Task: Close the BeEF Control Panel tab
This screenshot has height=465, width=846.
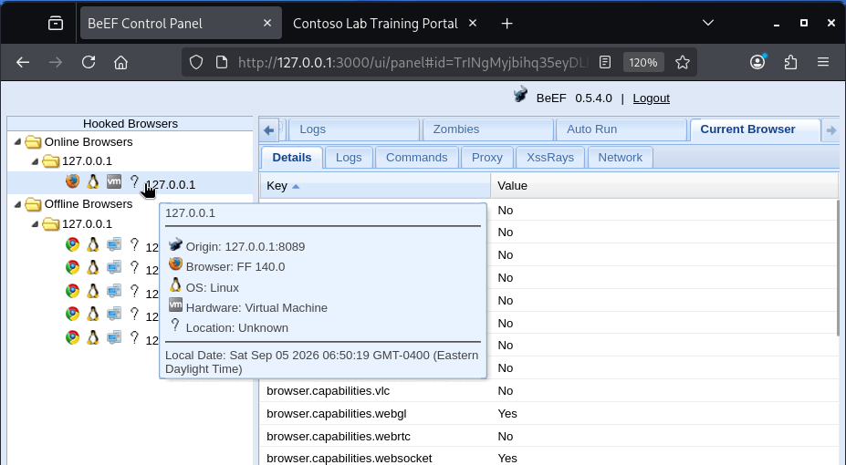Action: tap(267, 23)
